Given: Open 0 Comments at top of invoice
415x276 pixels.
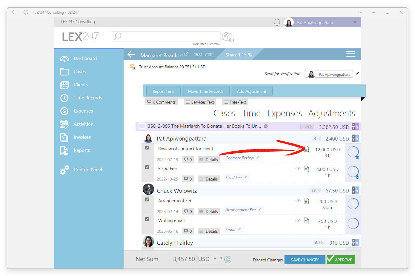Looking at the screenshot, I should tap(162, 102).
